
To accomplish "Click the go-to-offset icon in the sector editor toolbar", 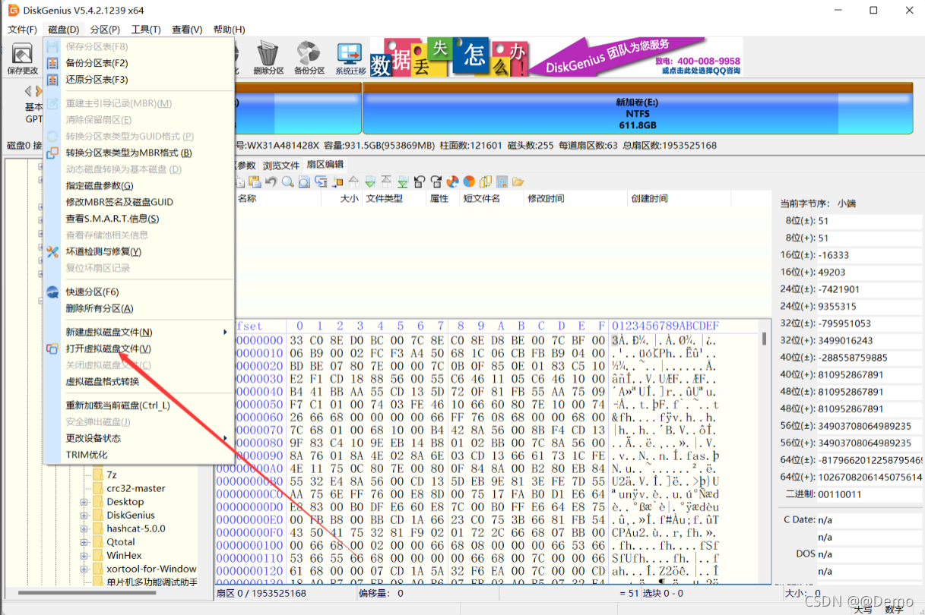I will tap(321, 182).
